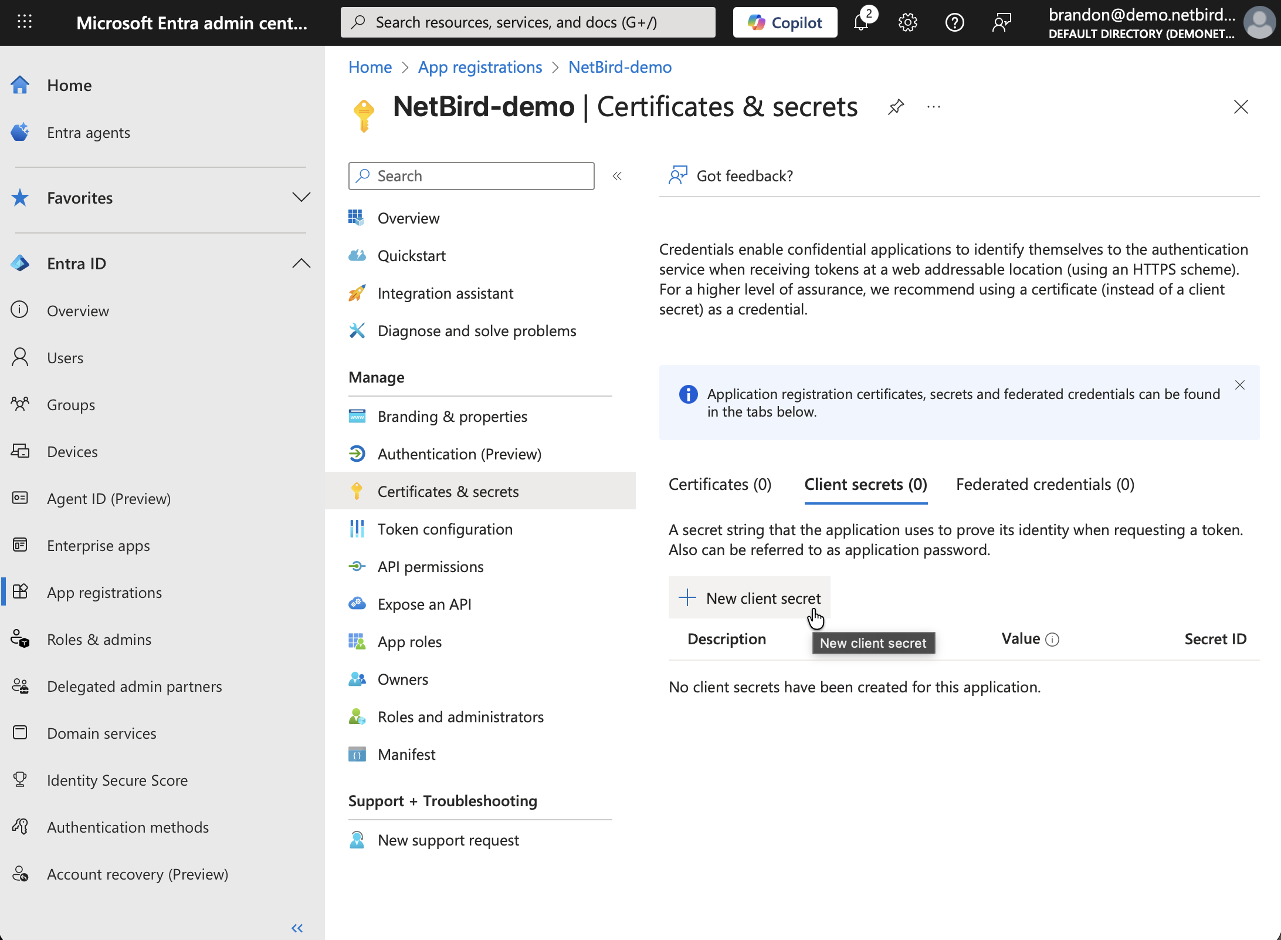Click New client secret button
1281x940 pixels.
750,598
